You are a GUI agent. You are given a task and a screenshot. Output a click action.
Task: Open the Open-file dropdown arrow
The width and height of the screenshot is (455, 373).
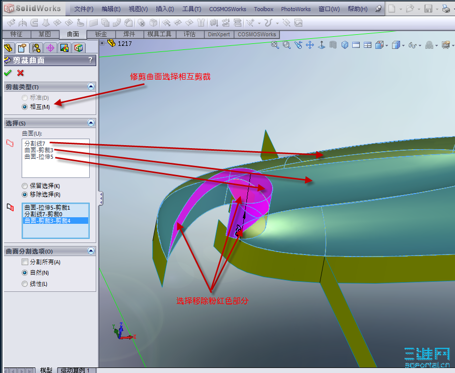click(419, 9)
